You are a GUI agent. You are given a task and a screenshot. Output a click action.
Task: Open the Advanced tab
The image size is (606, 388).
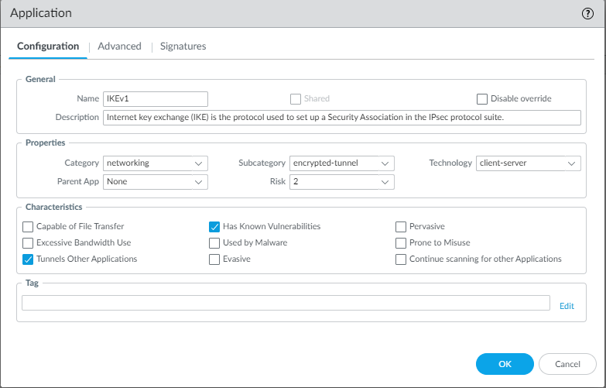(x=119, y=46)
